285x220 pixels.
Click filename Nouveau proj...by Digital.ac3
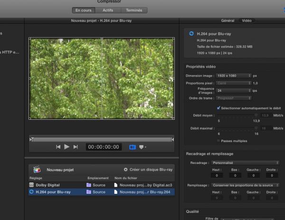point(146,185)
